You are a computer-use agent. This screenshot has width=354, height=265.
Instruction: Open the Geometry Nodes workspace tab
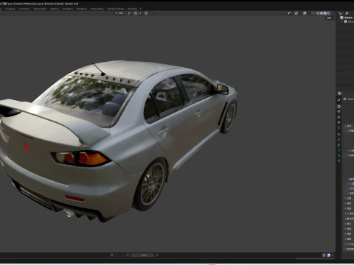[x=116, y=9]
